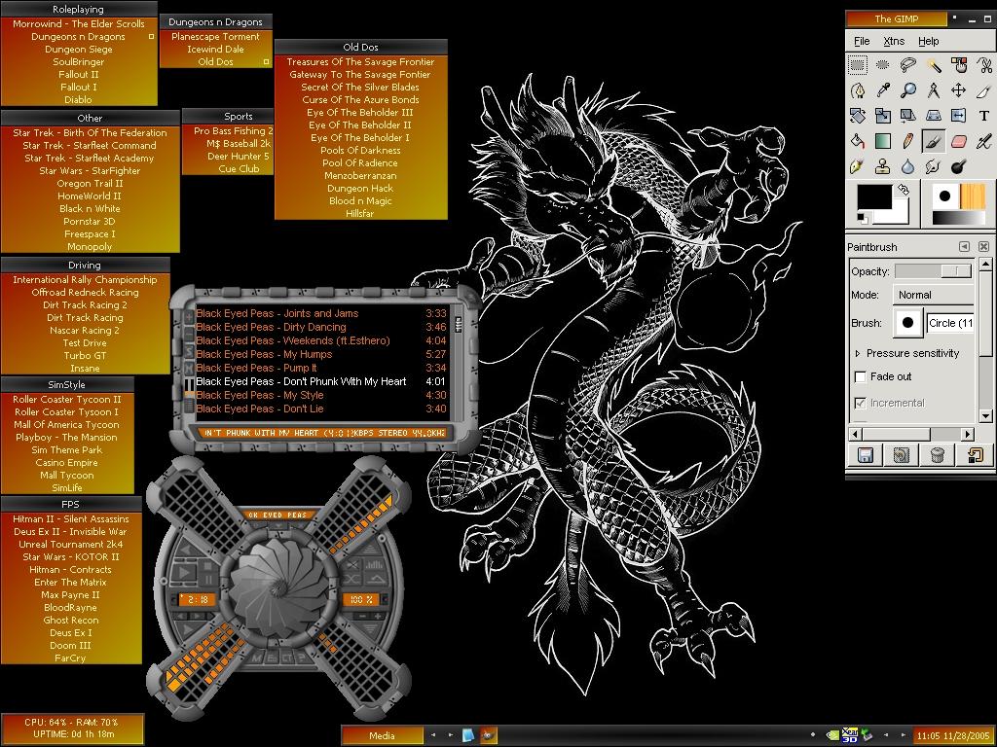The width and height of the screenshot is (997, 747).
Task: Select the Color Picker eyedropper tool
Action: point(882,90)
